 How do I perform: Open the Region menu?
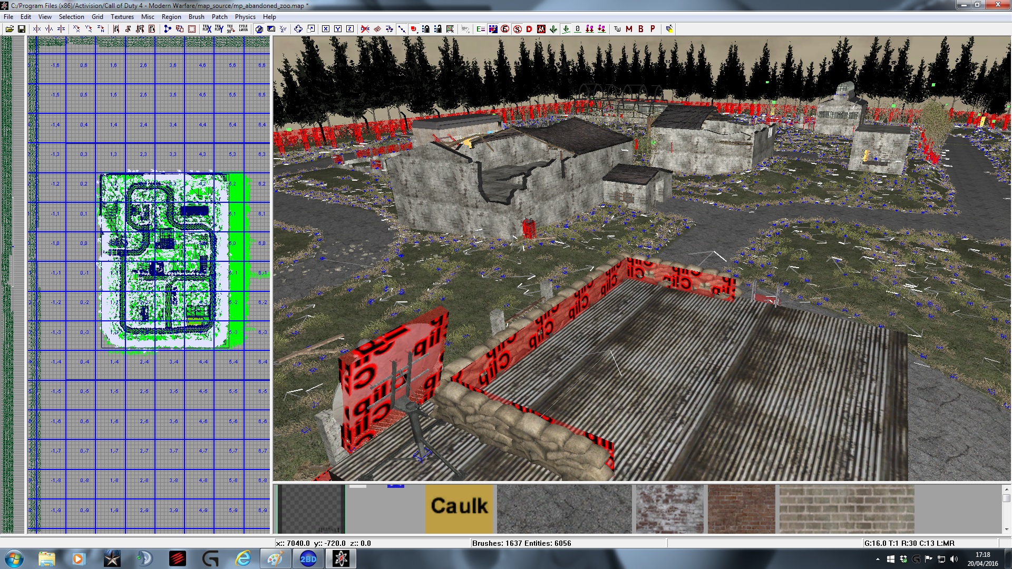point(171,17)
